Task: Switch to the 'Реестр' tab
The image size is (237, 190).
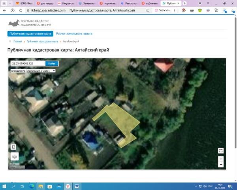Action: (x=129, y=3)
